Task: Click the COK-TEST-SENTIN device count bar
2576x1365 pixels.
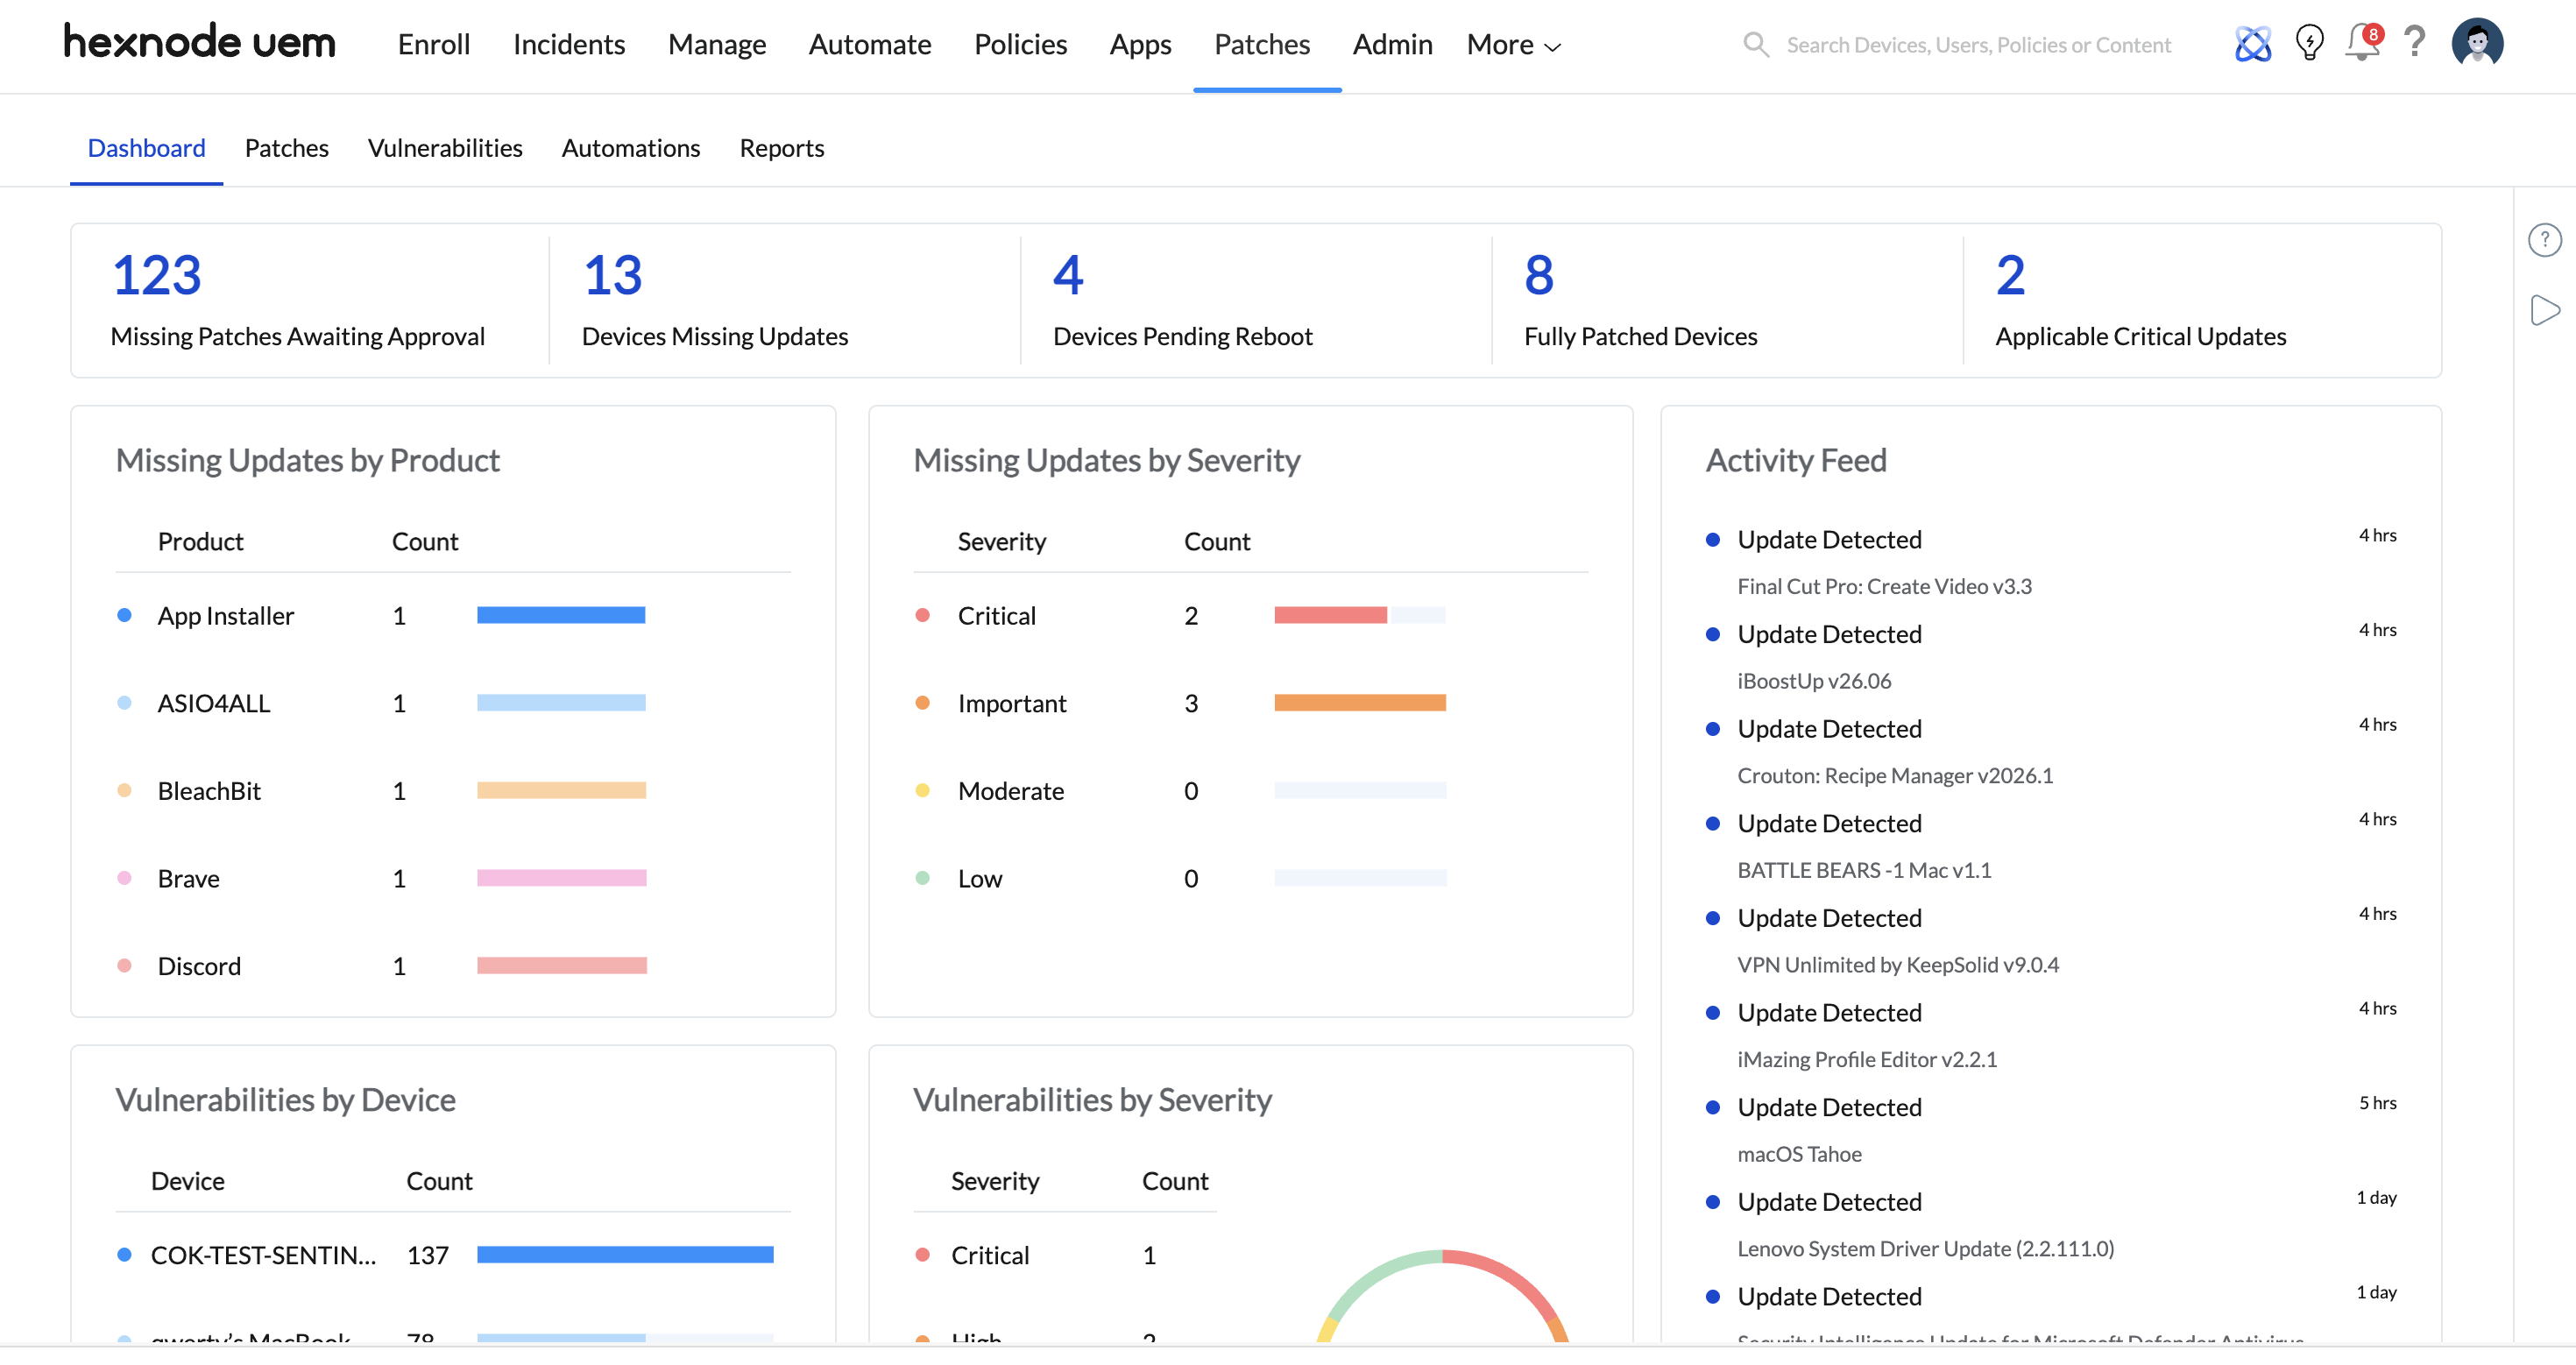Action: tap(625, 1255)
